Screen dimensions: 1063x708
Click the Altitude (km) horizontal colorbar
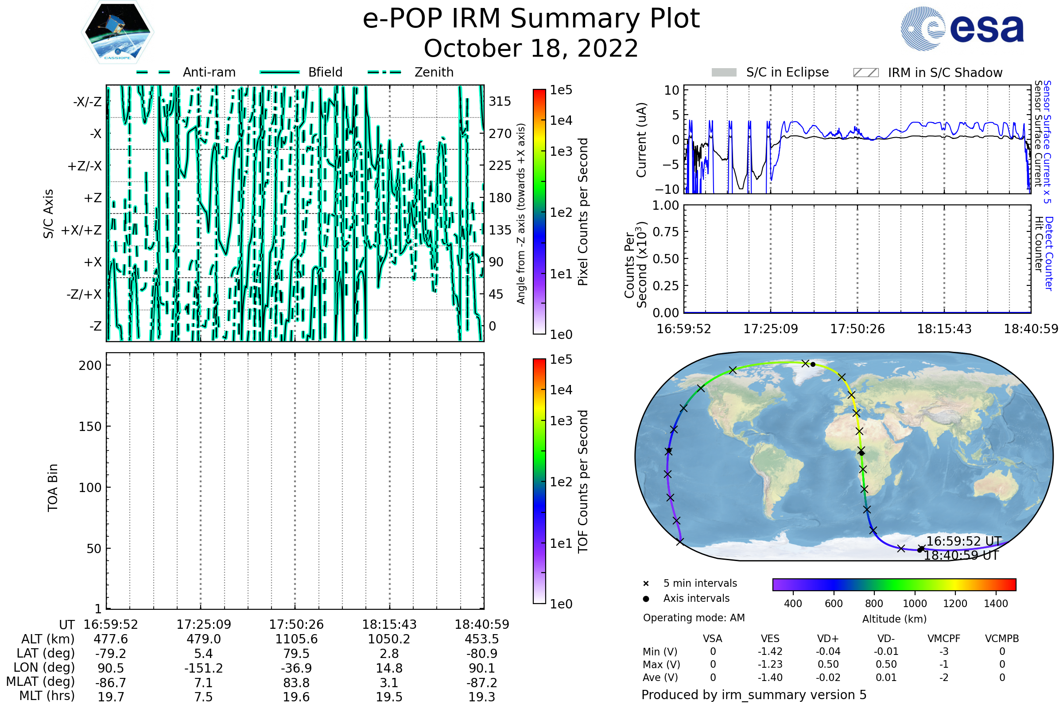point(894,584)
